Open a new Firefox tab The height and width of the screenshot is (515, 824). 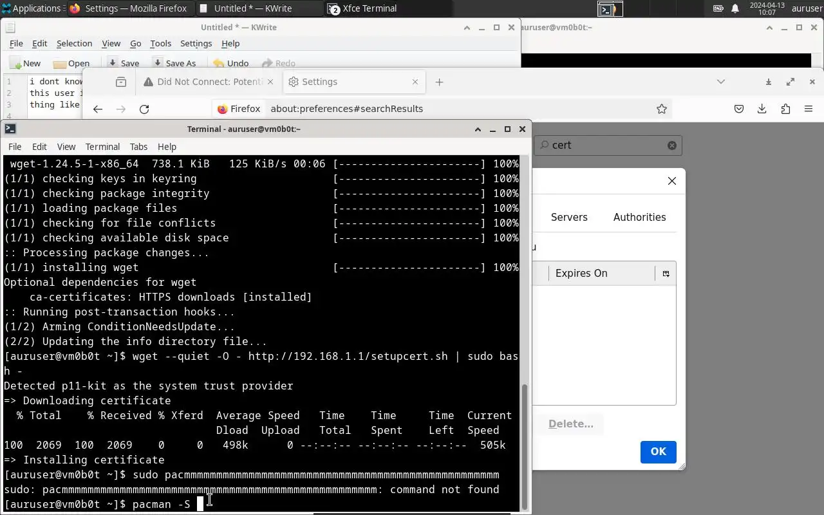pos(440,82)
